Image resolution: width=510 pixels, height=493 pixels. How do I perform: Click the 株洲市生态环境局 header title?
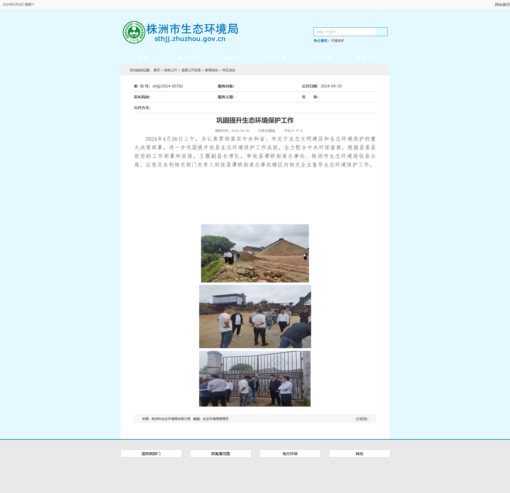(x=192, y=29)
